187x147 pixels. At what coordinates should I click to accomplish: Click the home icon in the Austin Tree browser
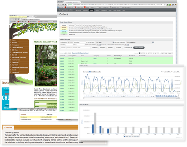click(18, 19)
